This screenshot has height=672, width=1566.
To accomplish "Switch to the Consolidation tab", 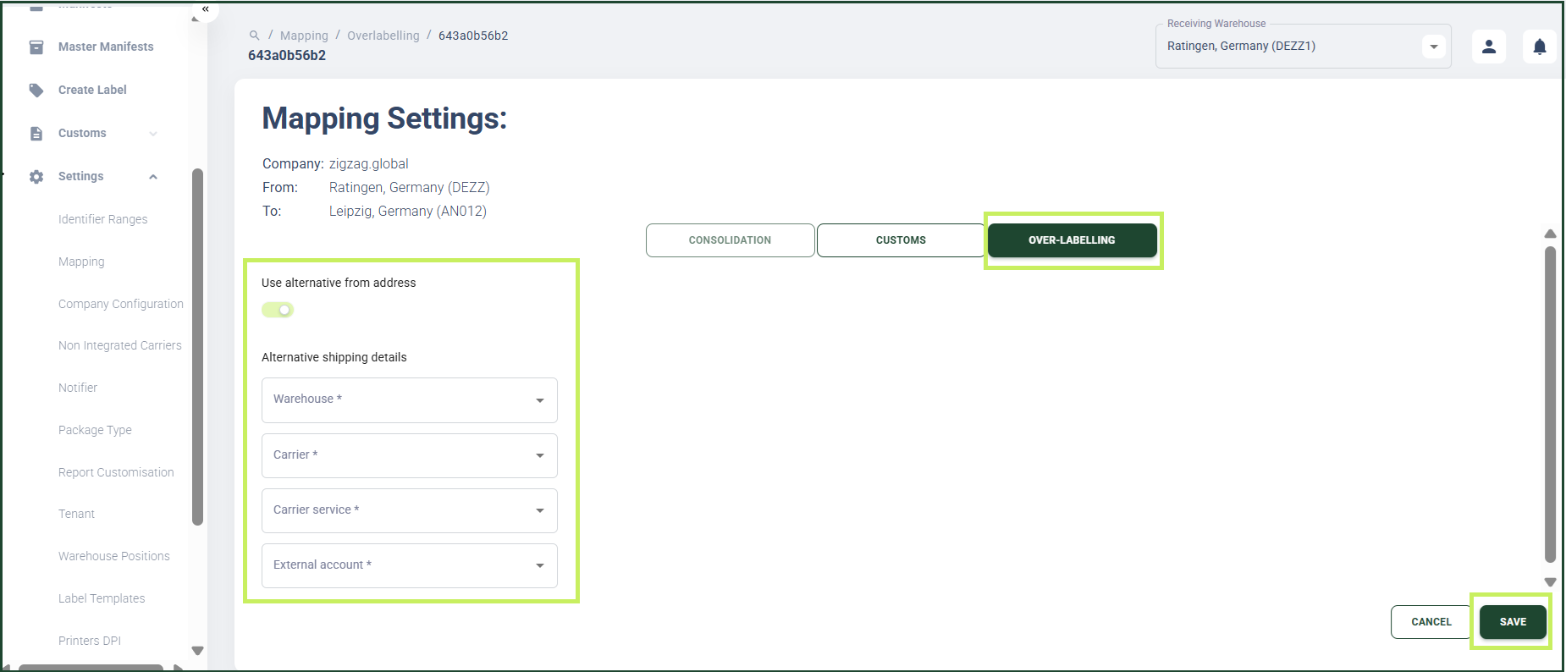I will pyautogui.click(x=731, y=240).
